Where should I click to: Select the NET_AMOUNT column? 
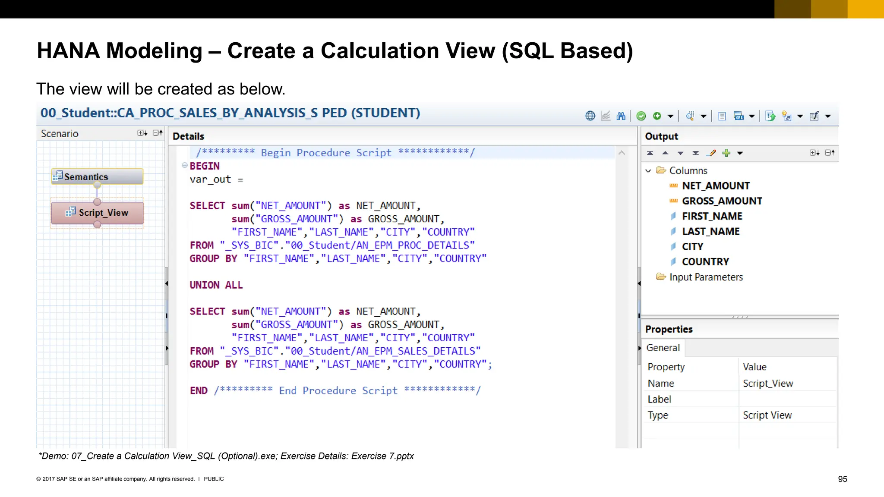(x=710, y=186)
